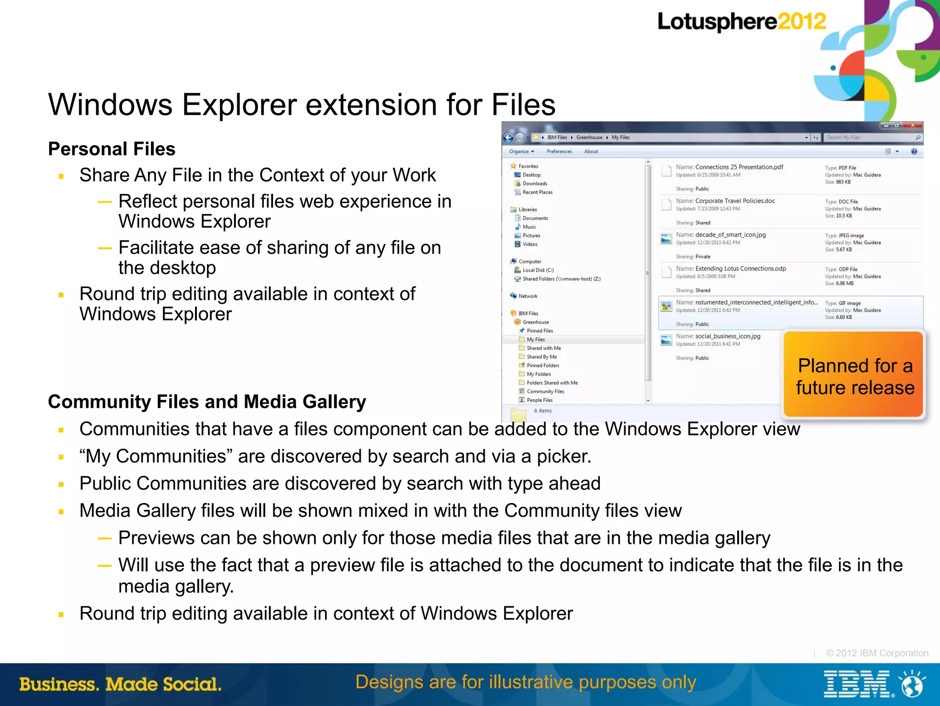
Task: Click the sidebar scrollbar up arrow
Action: [x=648, y=162]
